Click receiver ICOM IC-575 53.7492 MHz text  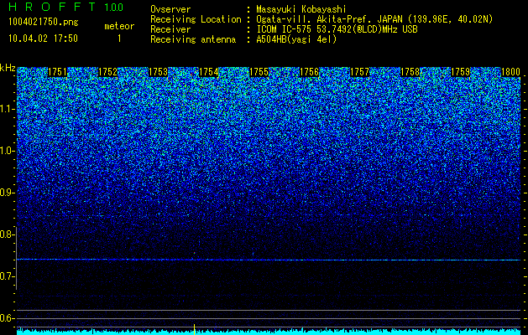(337, 29)
